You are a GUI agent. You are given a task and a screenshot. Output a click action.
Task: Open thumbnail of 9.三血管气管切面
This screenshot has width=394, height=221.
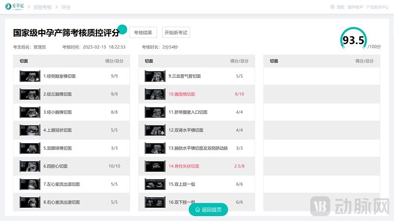point(155,76)
